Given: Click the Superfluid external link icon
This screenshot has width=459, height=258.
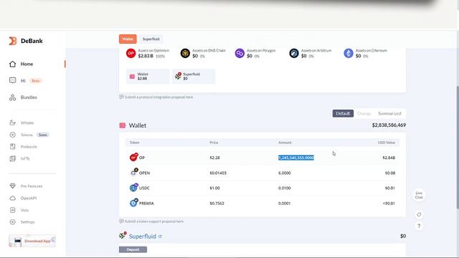Looking at the screenshot, I should click(x=160, y=236).
